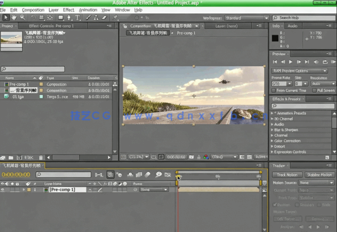Open the Effect menu

point(69,10)
